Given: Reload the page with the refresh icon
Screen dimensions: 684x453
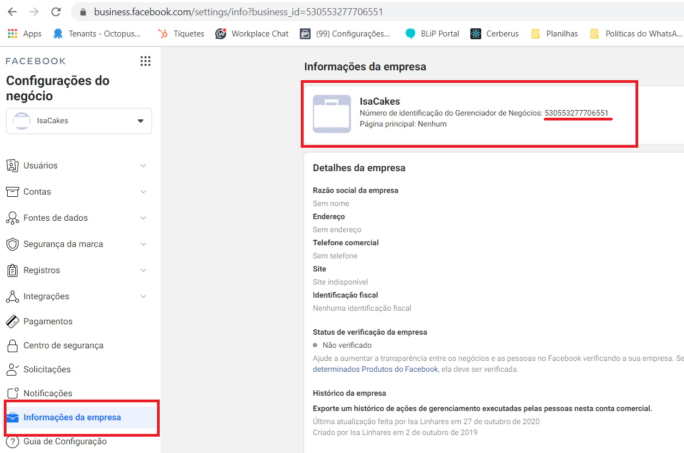Looking at the screenshot, I should (x=56, y=11).
